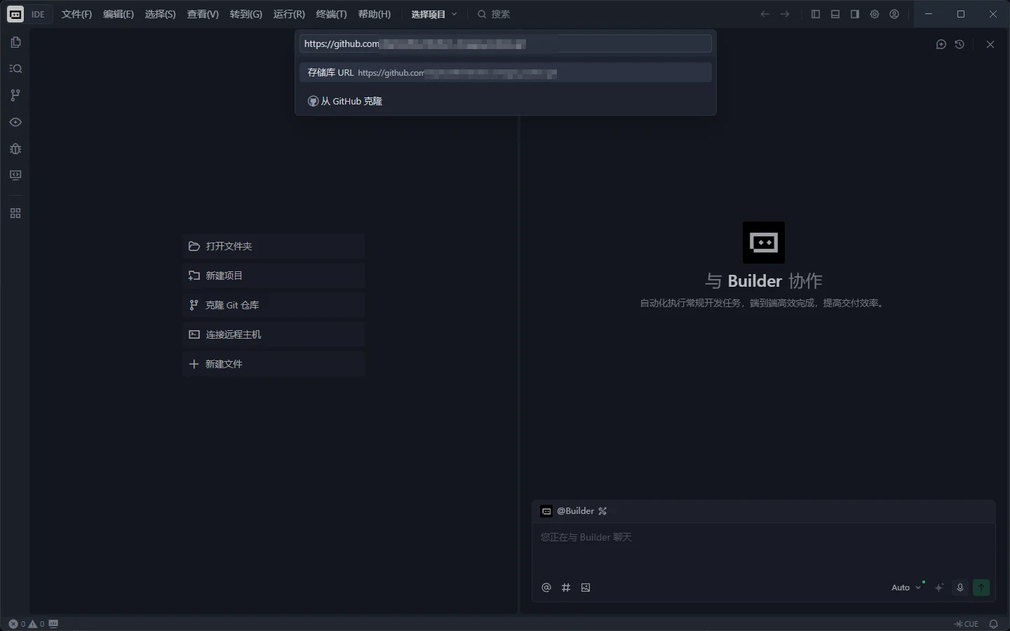
Task: Select the 存储库 URL suggestion entry
Action: (x=505, y=73)
